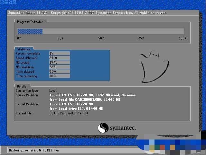Click the blue progress bar fill

pyautogui.click(x=30, y=31)
